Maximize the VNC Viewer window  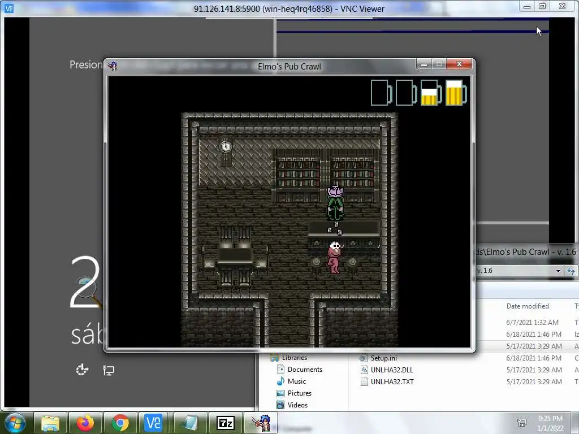tap(542, 6)
